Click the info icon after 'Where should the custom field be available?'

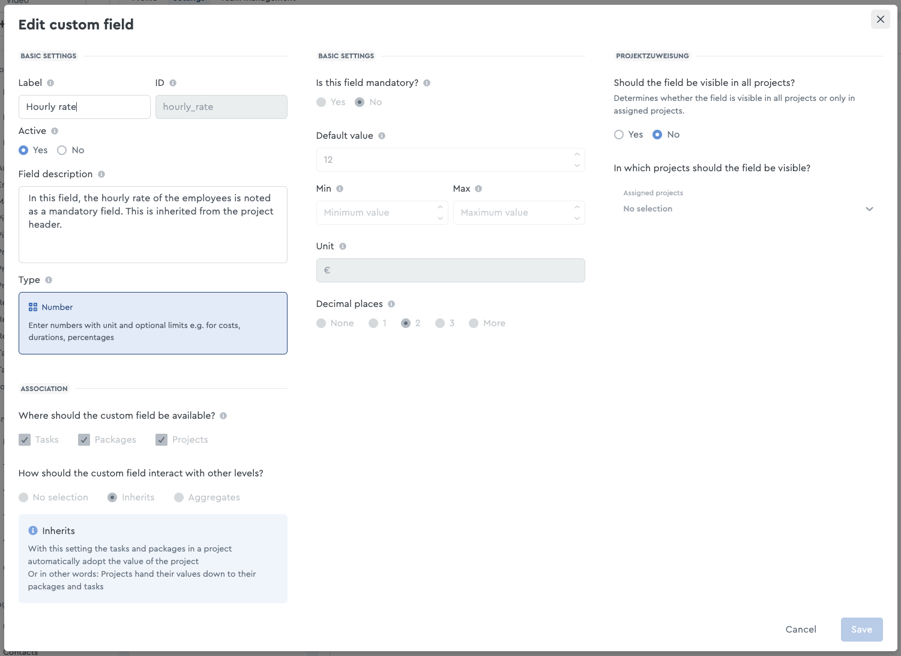pos(223,416)
